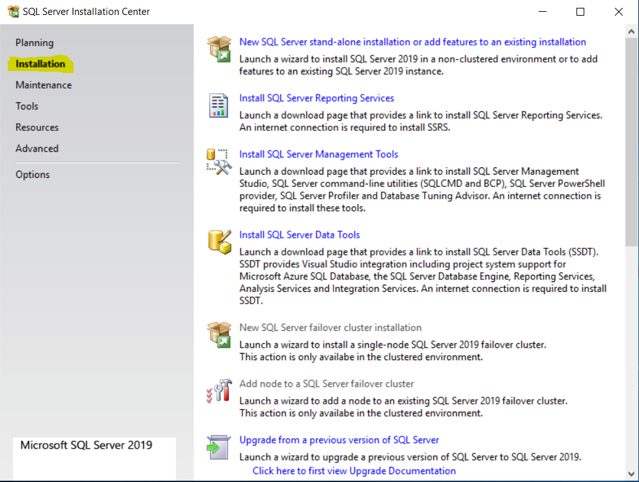Click the Microsoft SQL Server 2019 label
Viewport: 639px width, 482px height.
point(87,445)
